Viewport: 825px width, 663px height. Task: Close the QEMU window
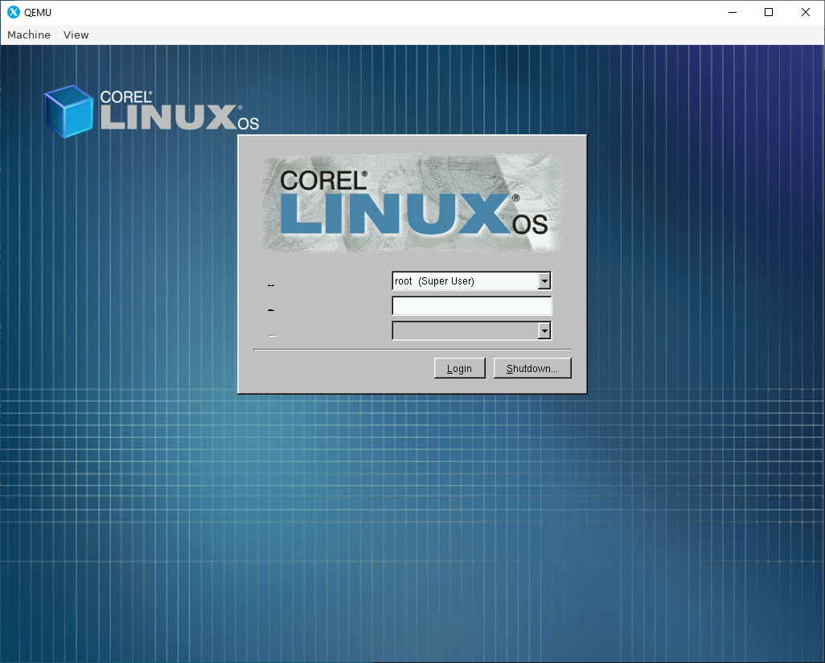(805, 12)
